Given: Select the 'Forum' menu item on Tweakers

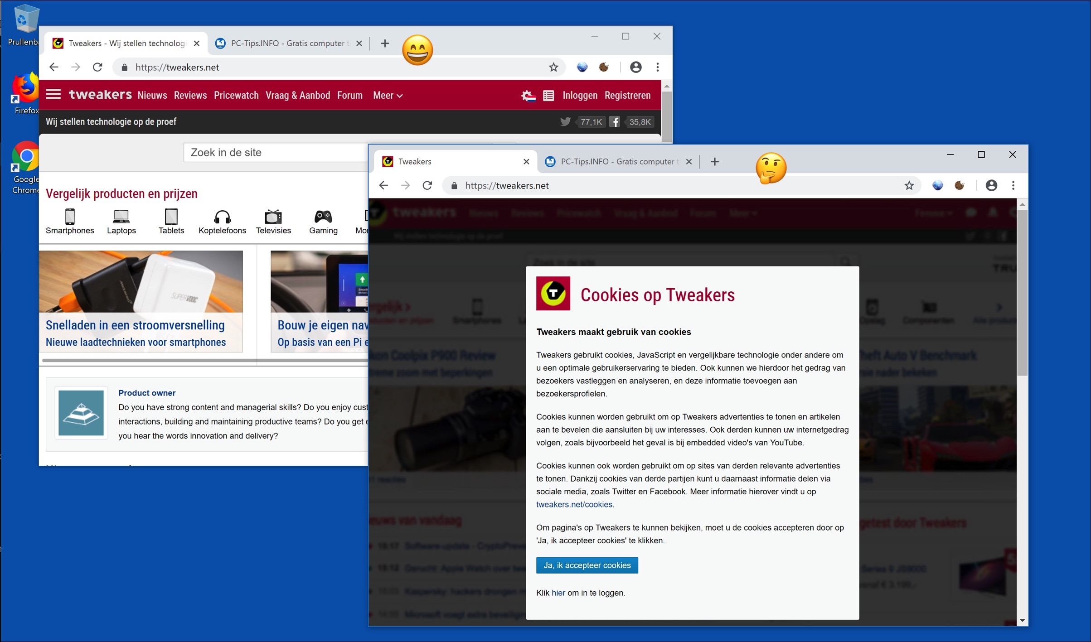Looking at the screenshot, I should [x=350, y=95].
